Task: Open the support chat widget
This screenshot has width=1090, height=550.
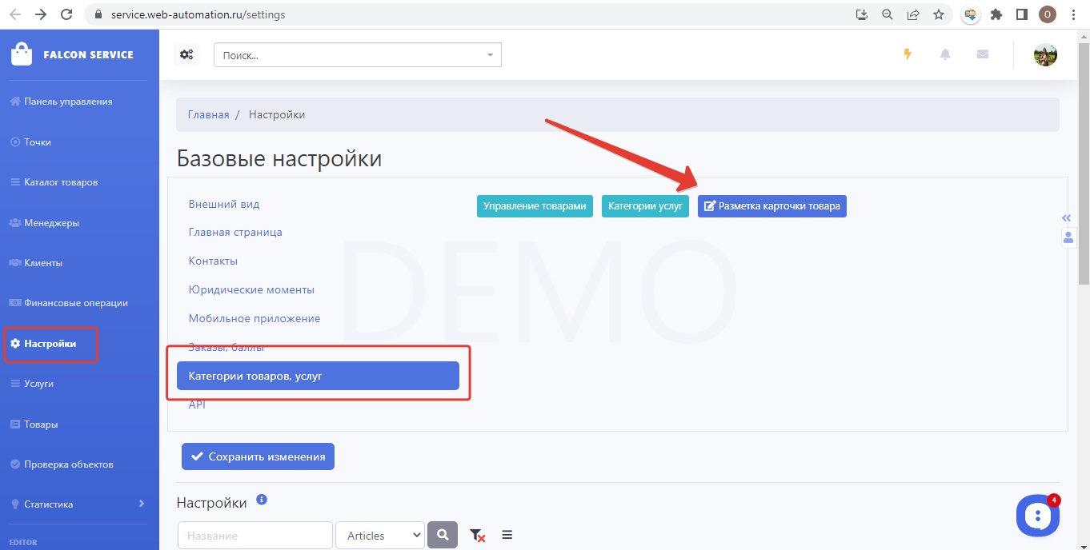Action: [x=1037, y=516]
